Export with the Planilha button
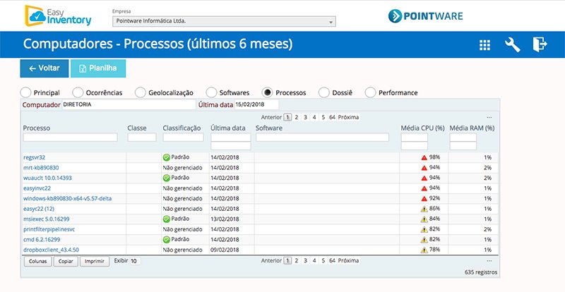The image size is (565, 292). coord(98,68)
